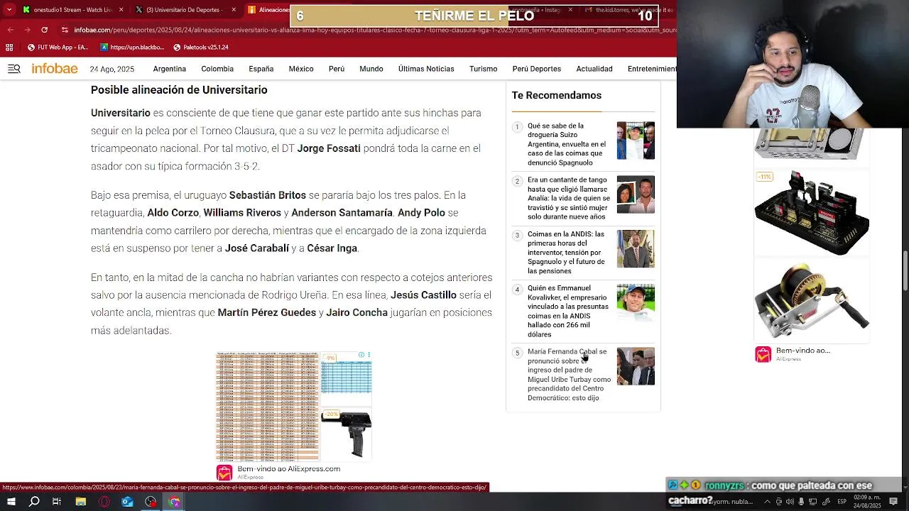This screenshot has height=511, width=909.
Task: Open recommended story Coimas en la ANDIS
Action: [567, 253]
